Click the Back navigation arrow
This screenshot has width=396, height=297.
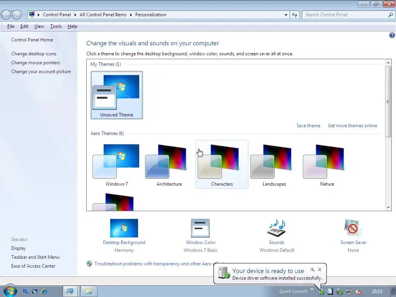click(6, 15)
